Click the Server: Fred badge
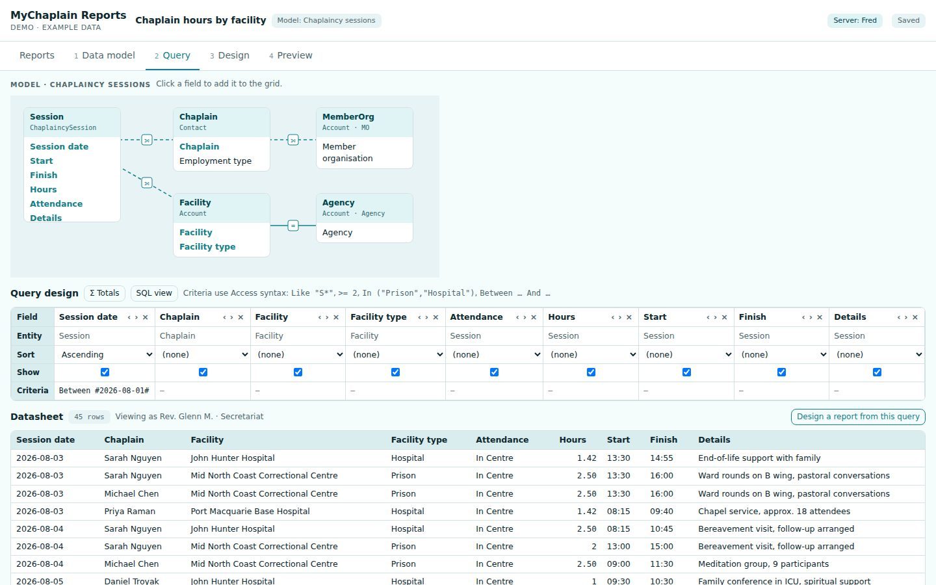936x585 pixels. click(x=855, y=20)
